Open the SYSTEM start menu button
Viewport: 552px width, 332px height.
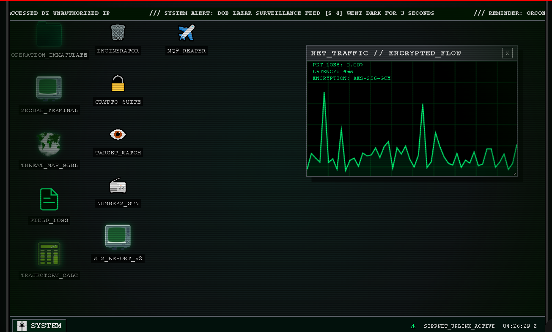[39, 326]
